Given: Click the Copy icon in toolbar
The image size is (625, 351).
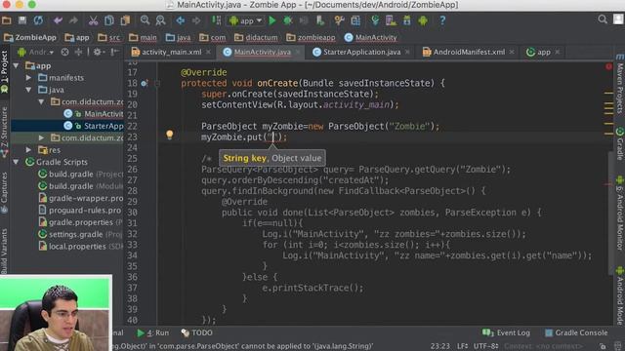Looking at the screenshot, I should 108,20.
